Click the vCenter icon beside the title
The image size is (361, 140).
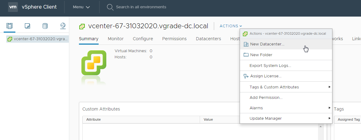coord(82,26)
